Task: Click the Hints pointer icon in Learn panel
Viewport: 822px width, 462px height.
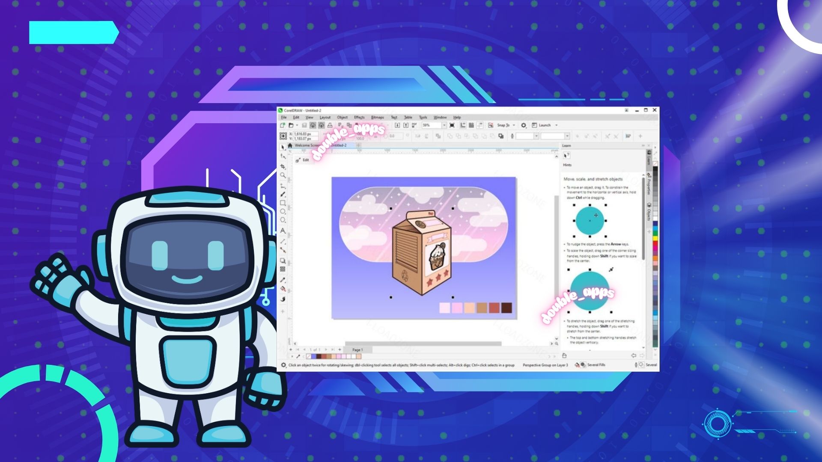Action: point(566,156)
